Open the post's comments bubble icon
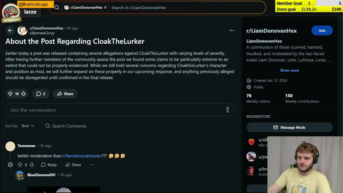 point(39,94)
